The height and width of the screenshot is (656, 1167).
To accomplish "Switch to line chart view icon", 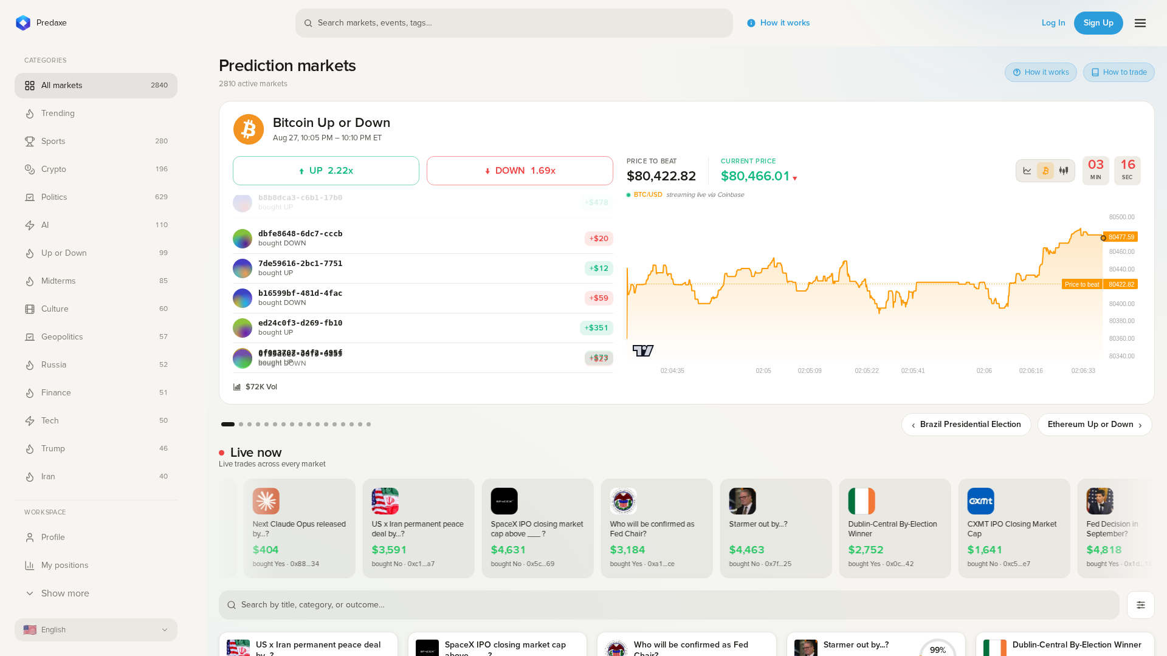I will (1027, 171).
